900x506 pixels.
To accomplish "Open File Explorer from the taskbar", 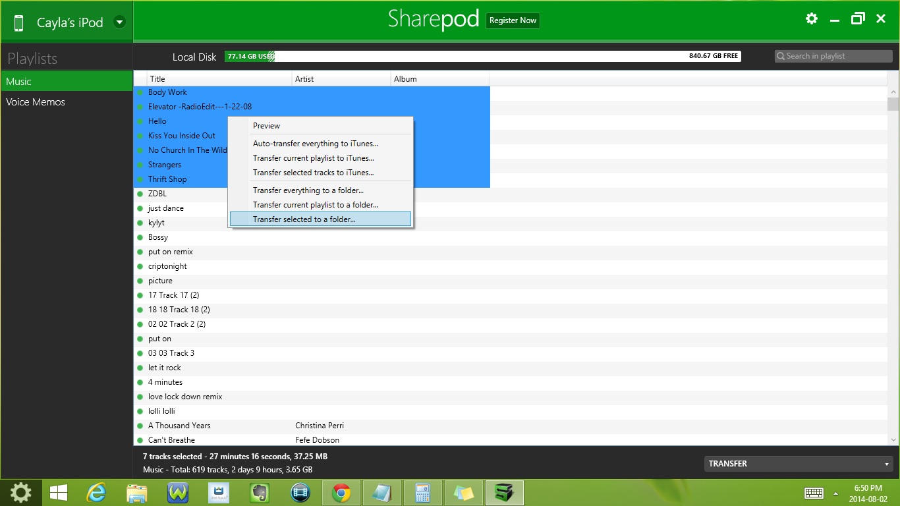I will click(137, 493).
